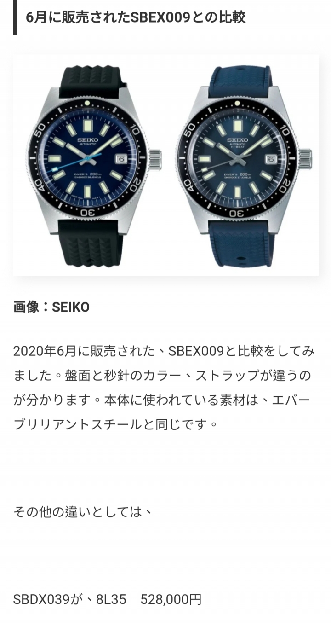331x626 pixels.
Task: Tap the dark vertical bar beside the heading
Action: click(15, 17)
